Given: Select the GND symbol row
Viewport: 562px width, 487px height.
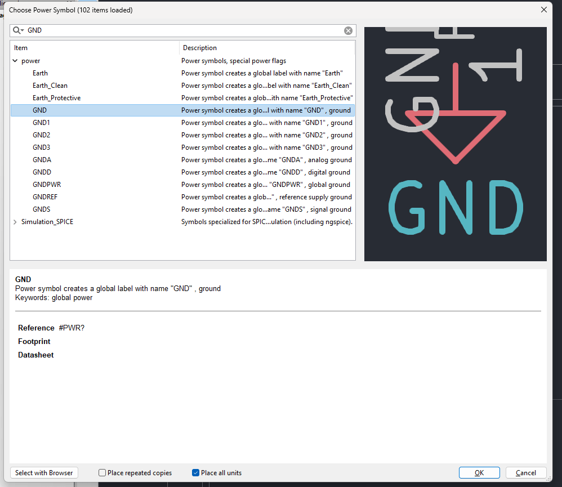Looking at the screenshot, I should click(183, 110).
